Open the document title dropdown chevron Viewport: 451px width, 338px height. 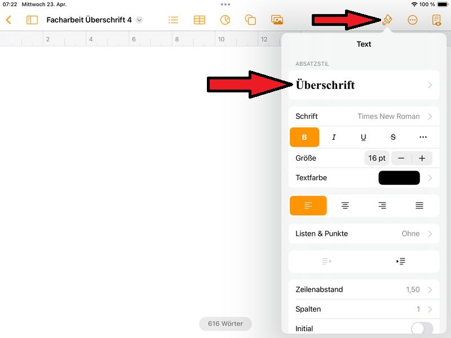pos(139,20)
